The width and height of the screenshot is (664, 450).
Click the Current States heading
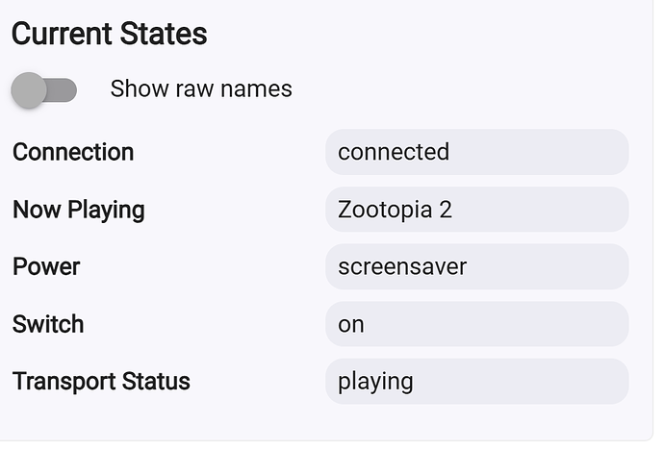click(110, 34)
